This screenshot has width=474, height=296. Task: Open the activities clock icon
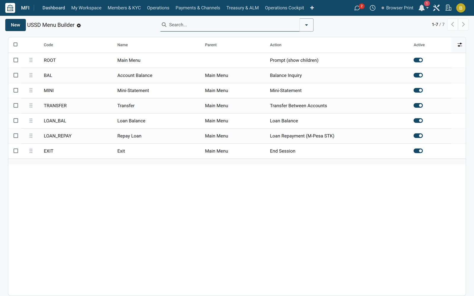pos(372,8)
